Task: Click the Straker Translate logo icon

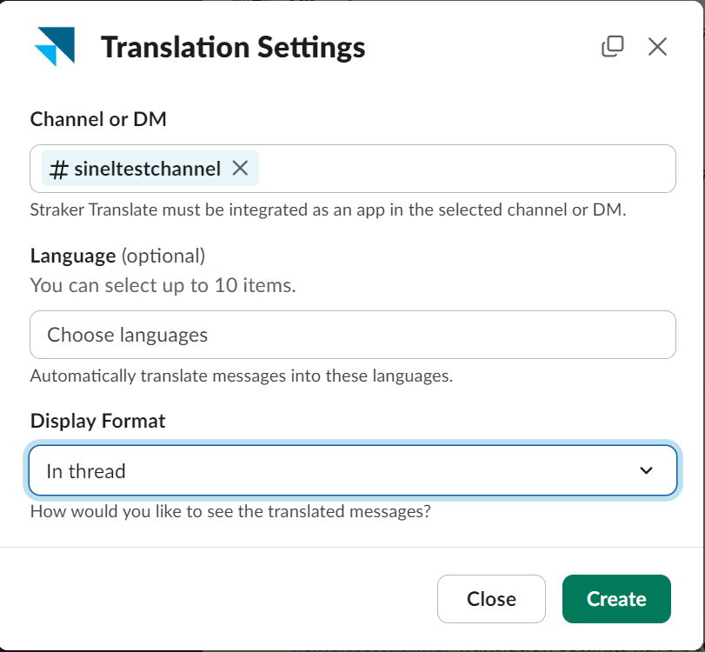Action: coord(55,46)
